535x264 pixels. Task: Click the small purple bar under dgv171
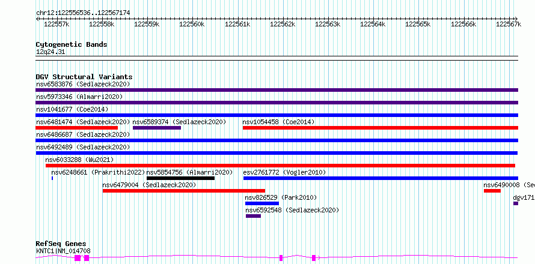(x=516, y=203)
